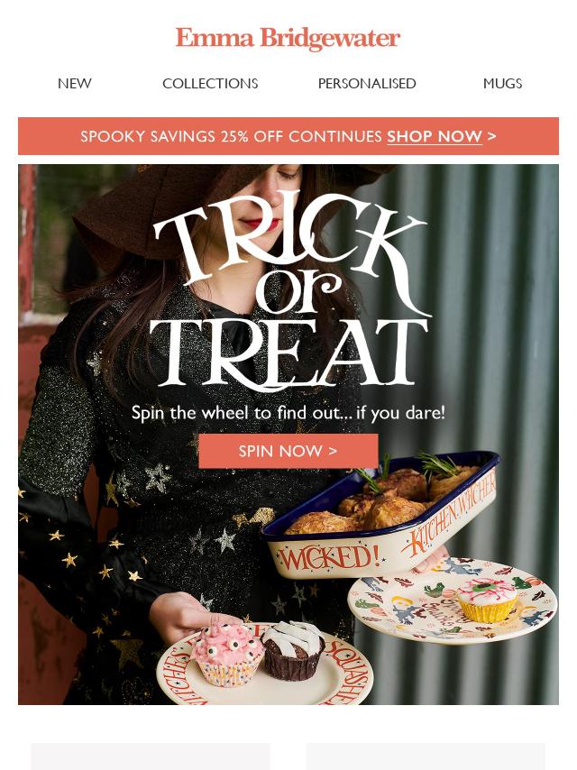Viewport: 577px width, 770px height.
Task: Open the Emma Bridgewater logo link
Action: [x=288, y=38]
